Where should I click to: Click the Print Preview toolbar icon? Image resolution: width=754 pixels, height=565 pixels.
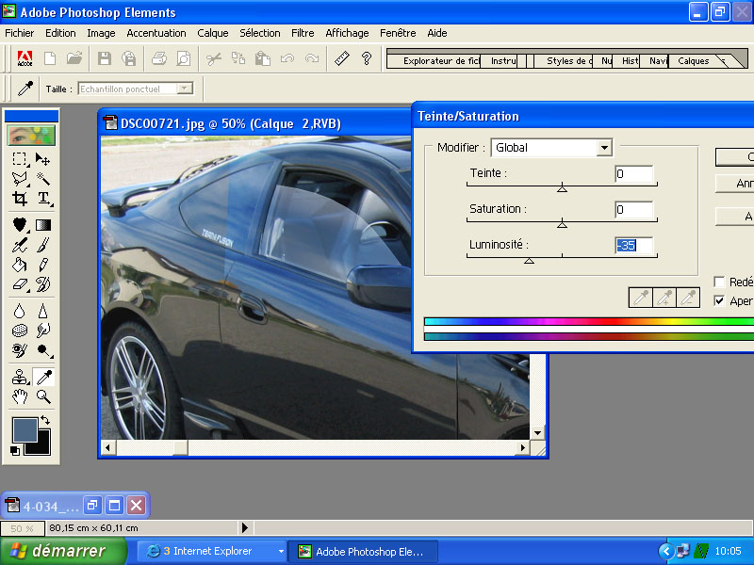pos(183,58)
